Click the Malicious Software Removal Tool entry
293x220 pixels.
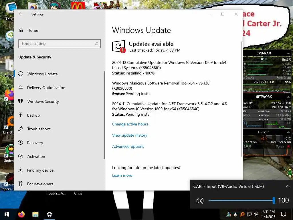pos(161,88)
